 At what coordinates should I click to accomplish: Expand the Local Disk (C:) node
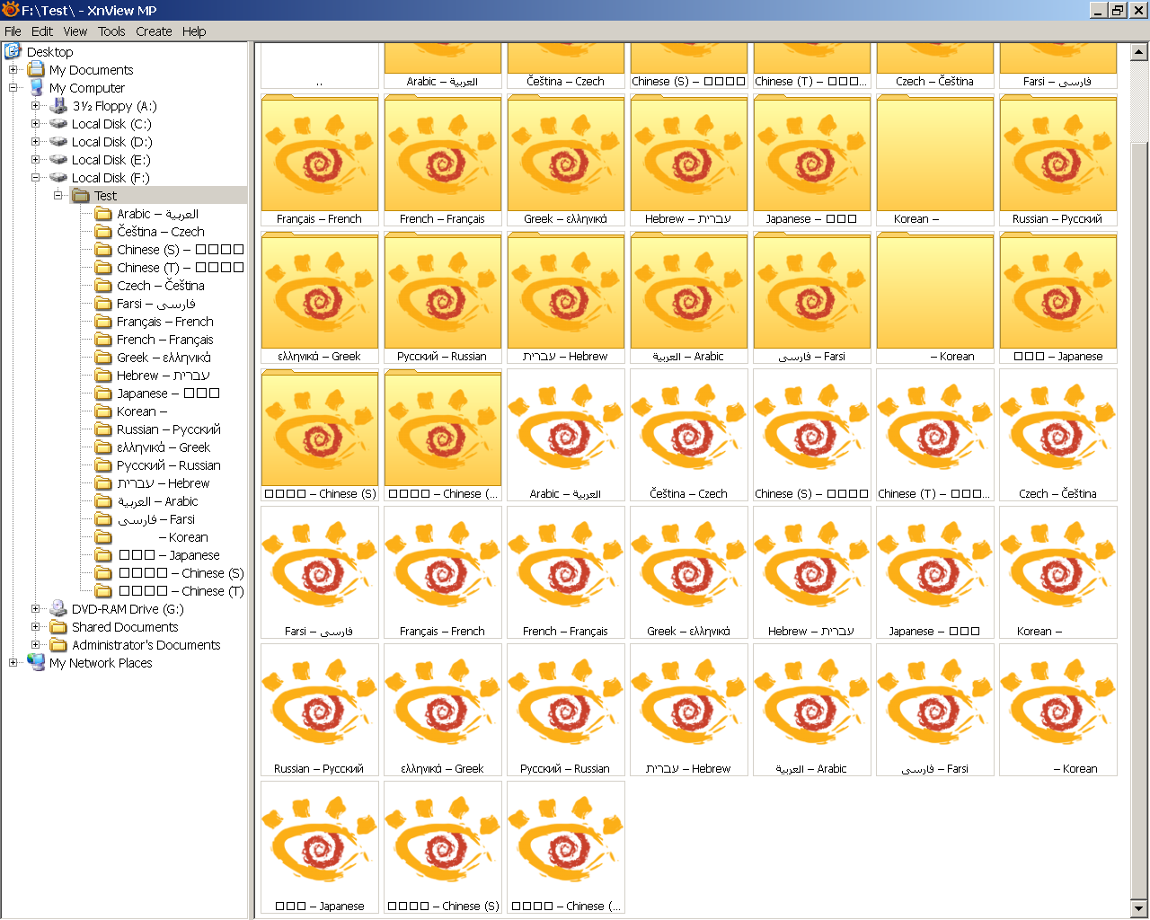pos(35,123)
